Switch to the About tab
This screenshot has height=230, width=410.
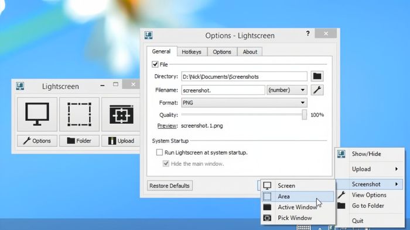[250, 52]
